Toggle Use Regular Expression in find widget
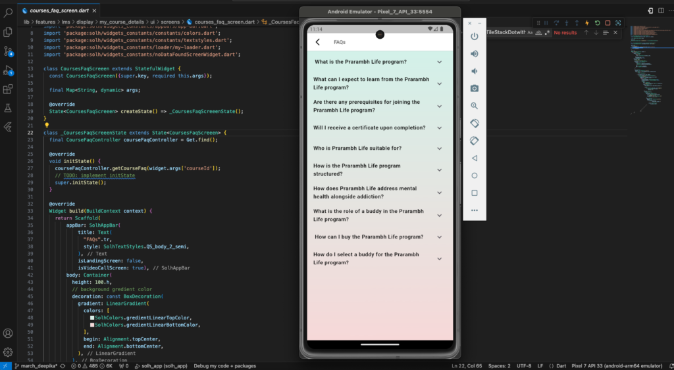 [547, 33]
